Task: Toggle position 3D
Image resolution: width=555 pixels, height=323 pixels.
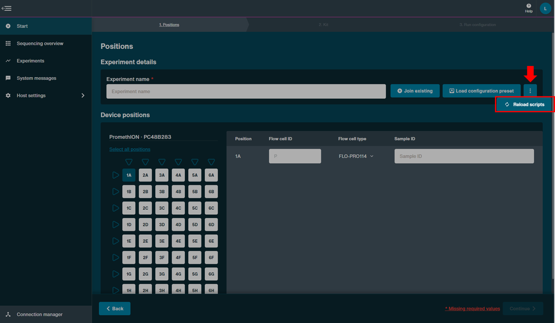Action: tap(162, 224)
